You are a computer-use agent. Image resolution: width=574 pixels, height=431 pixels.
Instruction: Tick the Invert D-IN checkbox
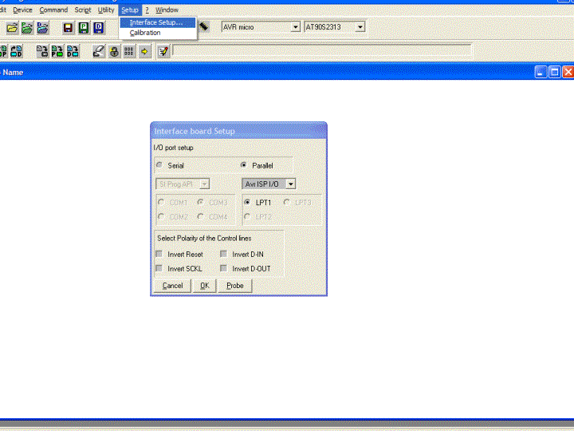[x=224, y=254]
